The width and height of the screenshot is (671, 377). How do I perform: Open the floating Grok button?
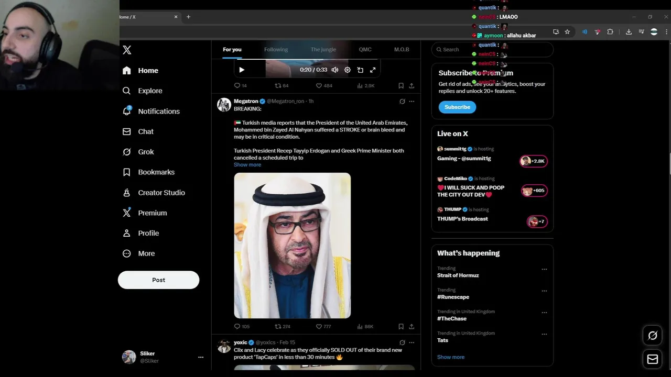pos(653,336)
